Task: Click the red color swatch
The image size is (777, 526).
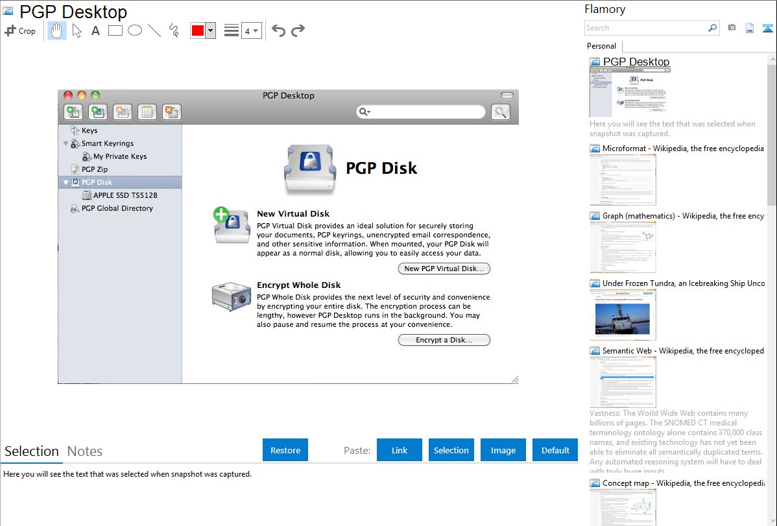Action: click(x=198, y=30)
